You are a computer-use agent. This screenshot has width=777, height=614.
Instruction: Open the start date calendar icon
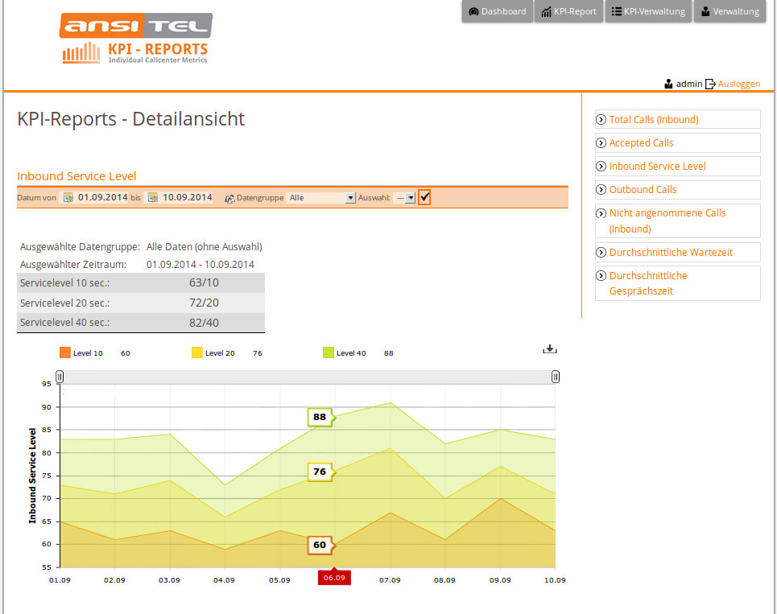point(68,198)
